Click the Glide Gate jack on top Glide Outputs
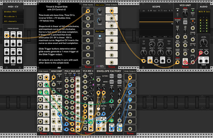The image size is (213, 138). pos(111,26)
